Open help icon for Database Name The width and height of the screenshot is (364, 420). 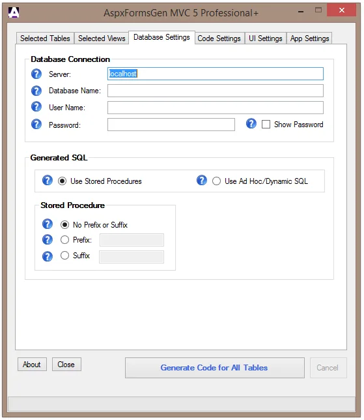(36, 91)
